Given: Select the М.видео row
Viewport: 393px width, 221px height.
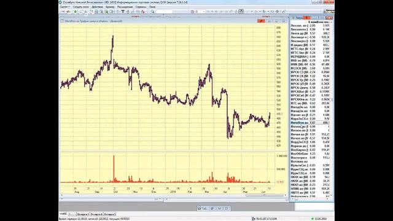Looking at the screenshot, I should 311,45.
